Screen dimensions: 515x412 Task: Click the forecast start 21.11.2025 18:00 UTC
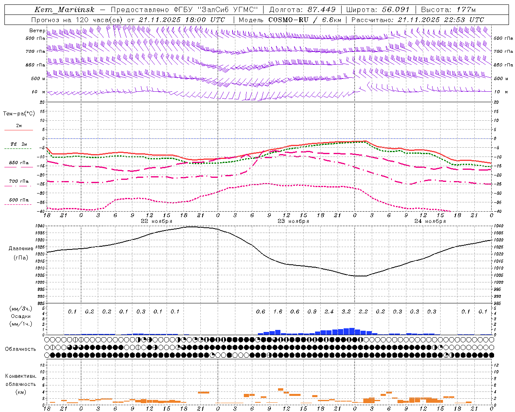pos(182,20)
